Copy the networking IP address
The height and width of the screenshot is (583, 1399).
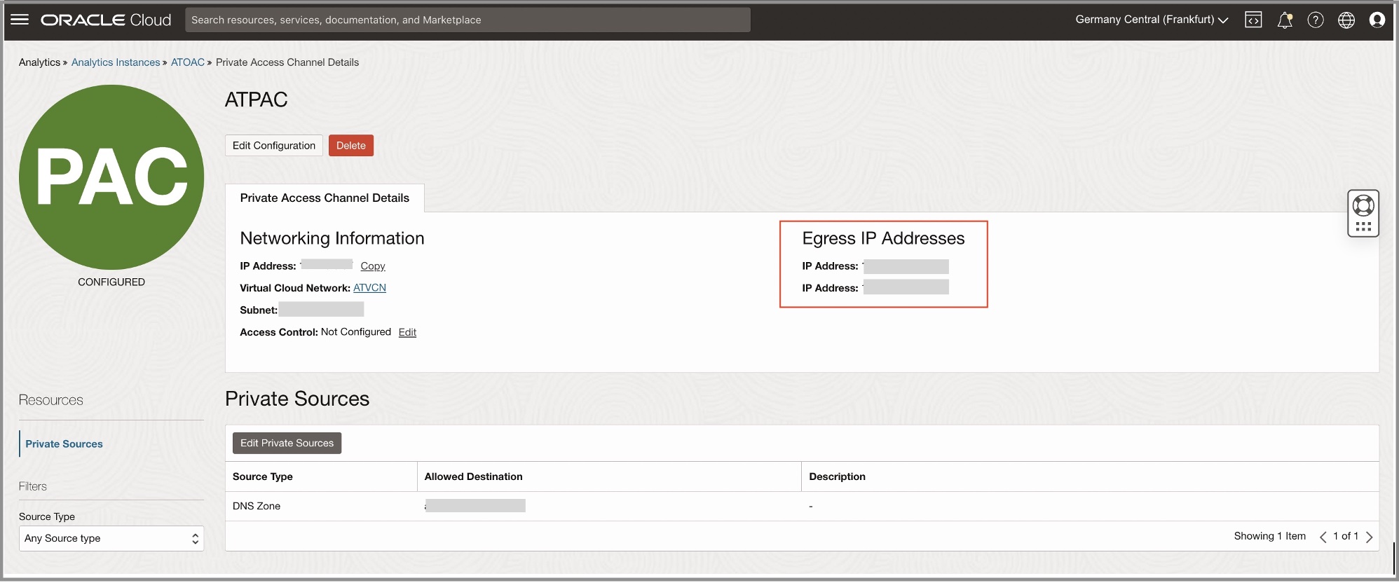[x=373, y=266]
